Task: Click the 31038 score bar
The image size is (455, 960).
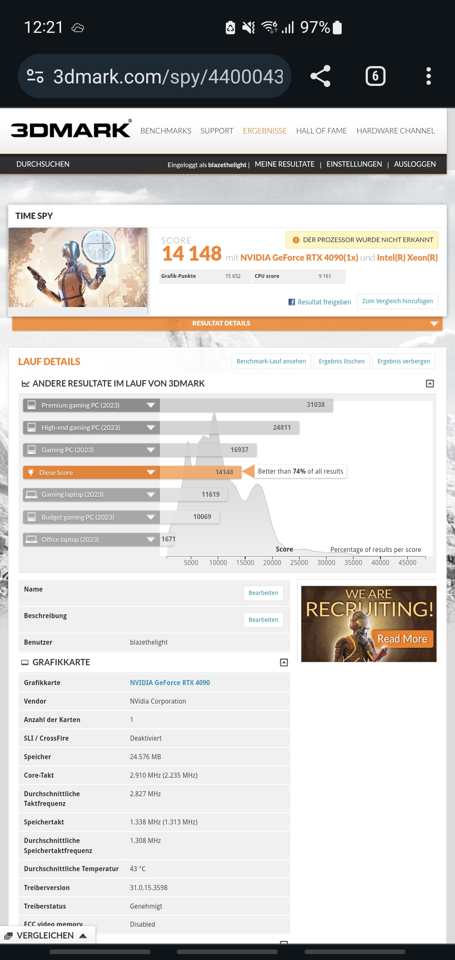Action: pyautogui.click(x=246, y=405)
